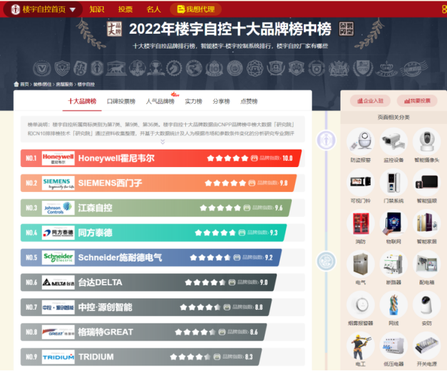
Task: Open the 开关电源 category icon
Action: pos(426,345)
